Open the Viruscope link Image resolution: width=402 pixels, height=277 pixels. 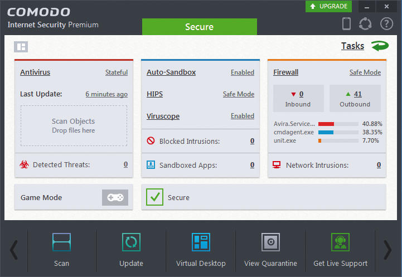tap(163, 116)
